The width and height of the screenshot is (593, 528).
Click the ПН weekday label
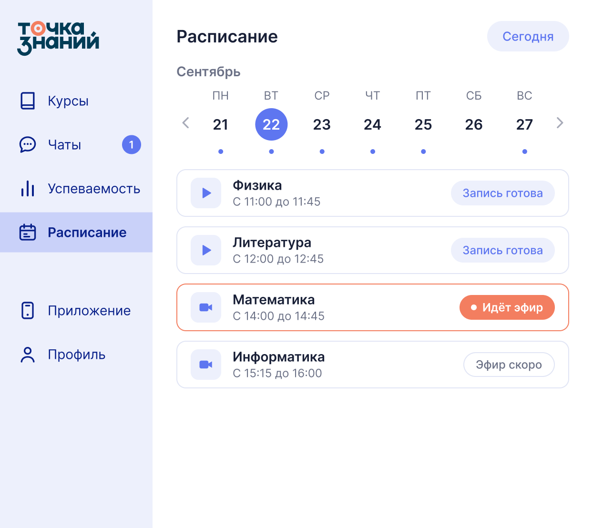[221, 96]
